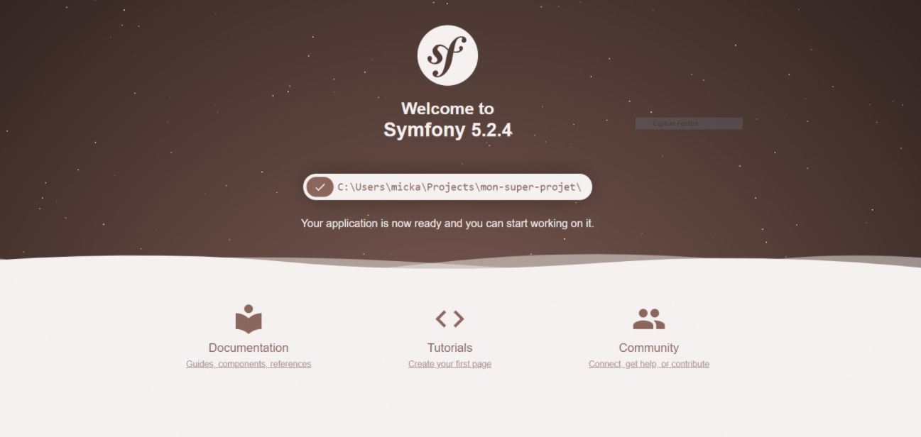The width and height of the screenshot is (921, 437).
Task: Click the Symfony sf logo
Action: (x=447, y=55)
